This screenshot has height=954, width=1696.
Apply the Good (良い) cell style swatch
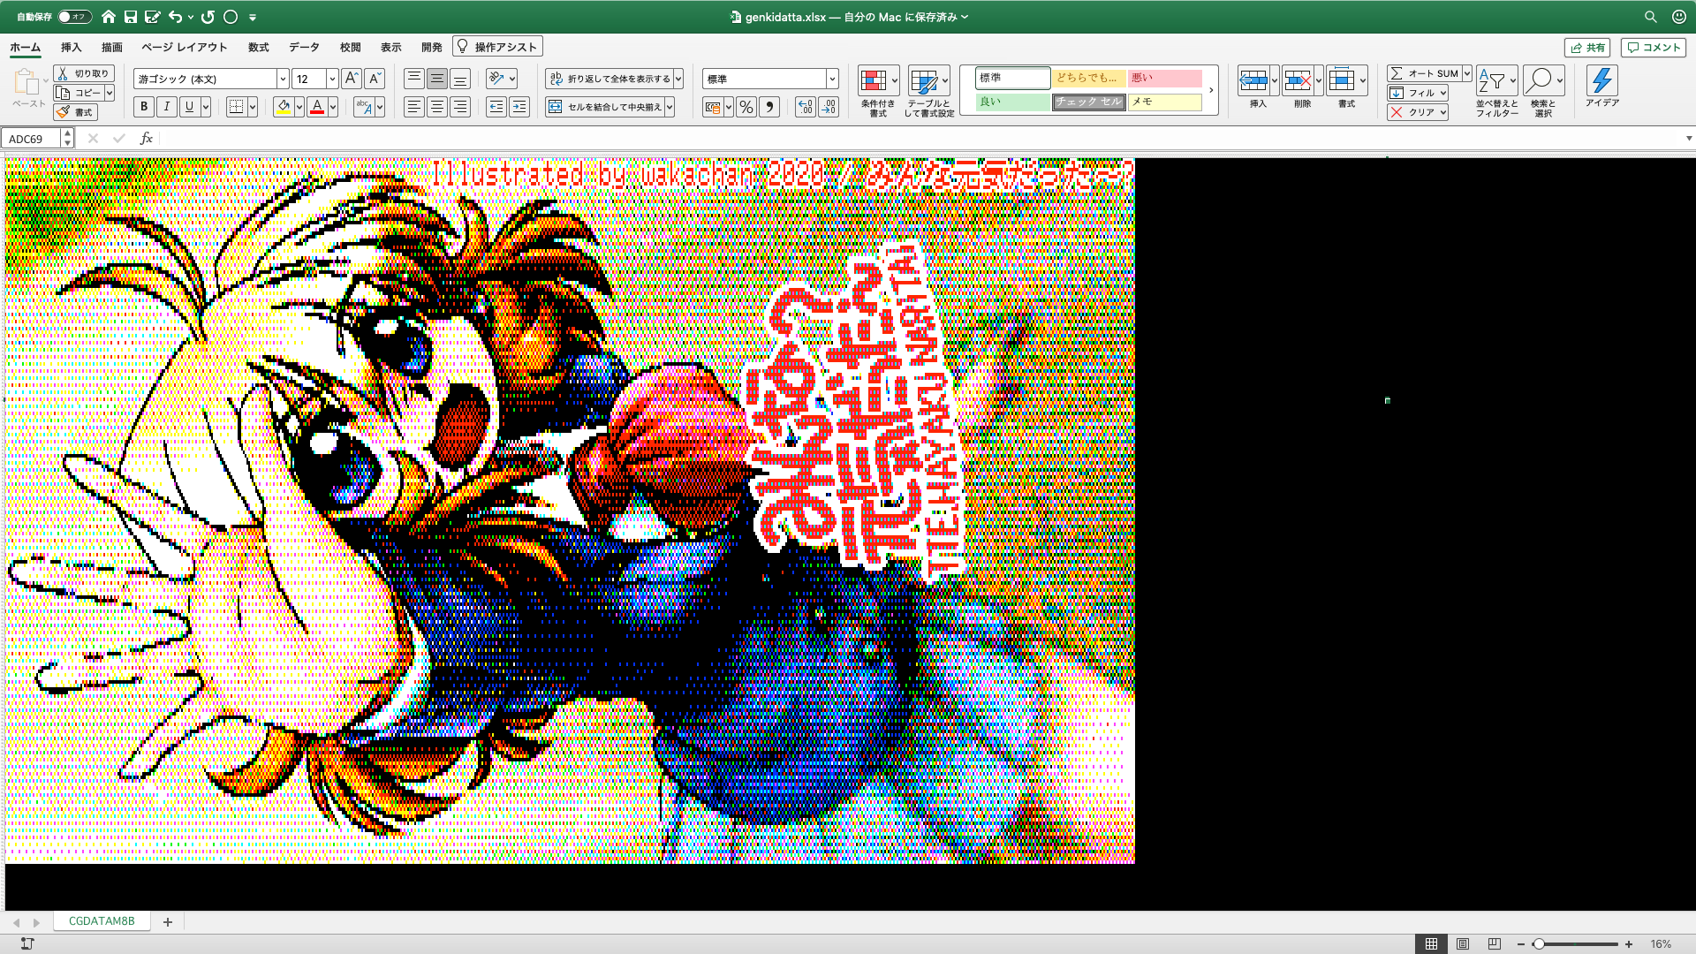click(x=1012, y=102)
